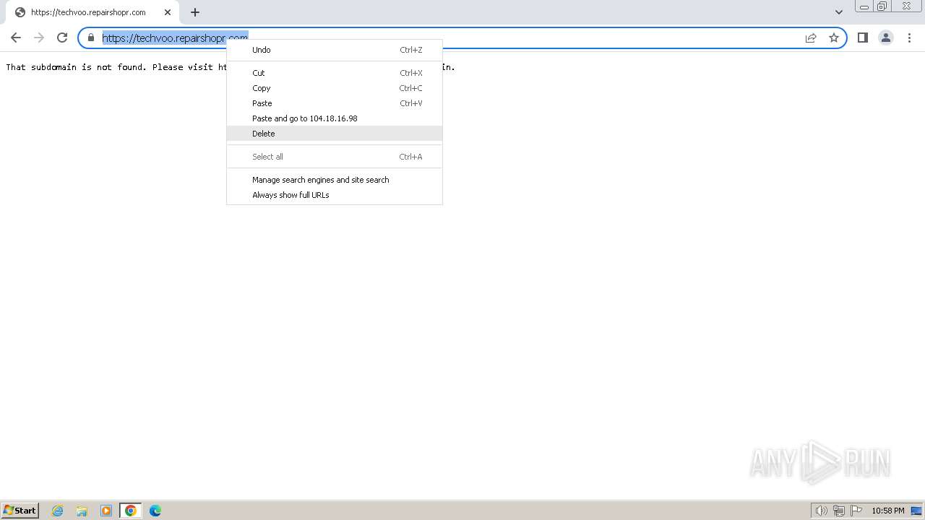The height and width of the screenshot is (520, 925).
Task: Restore down the Chrome window
Action: [882, 6]
